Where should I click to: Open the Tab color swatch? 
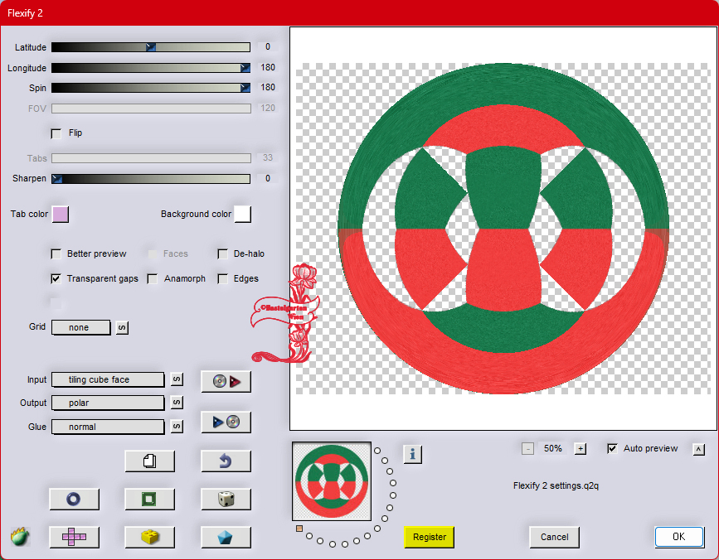click(x=61, y=215)
